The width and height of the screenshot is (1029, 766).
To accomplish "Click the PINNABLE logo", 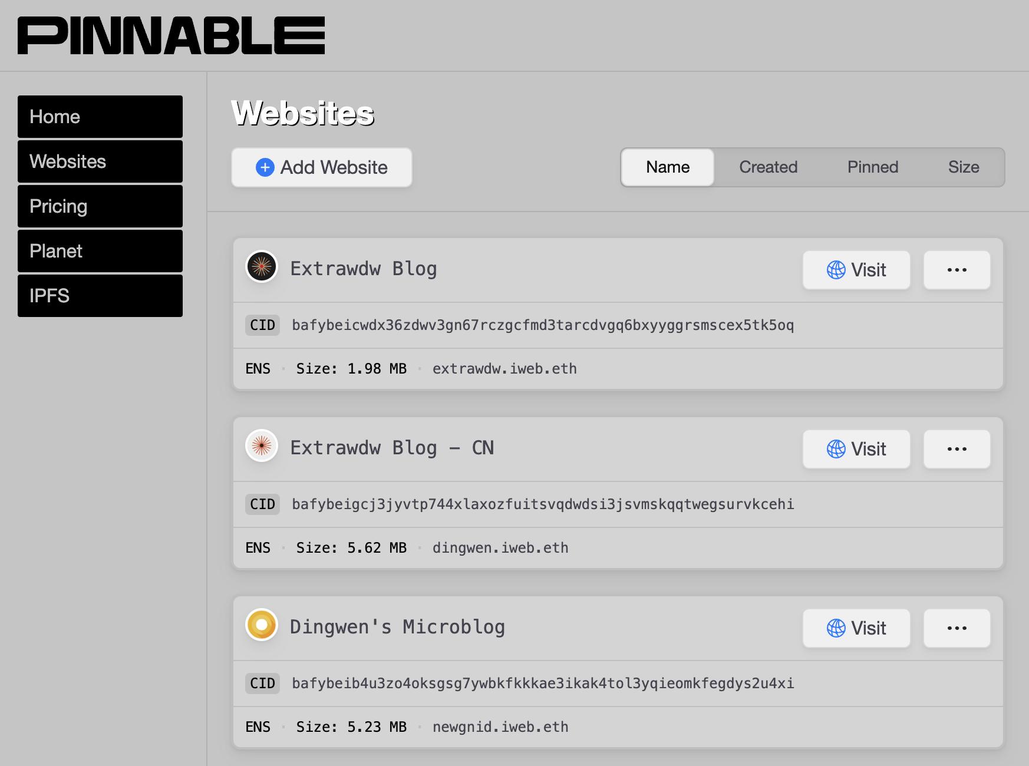I will [x=171, y=35].
